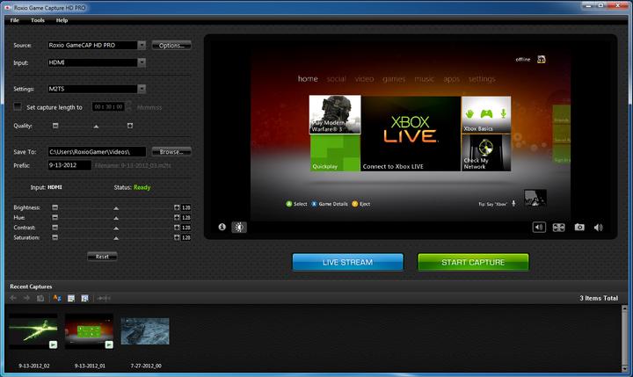This screenshot has height=377, width=633.
Task: Click the Options... button
Action: click(171, 45)
